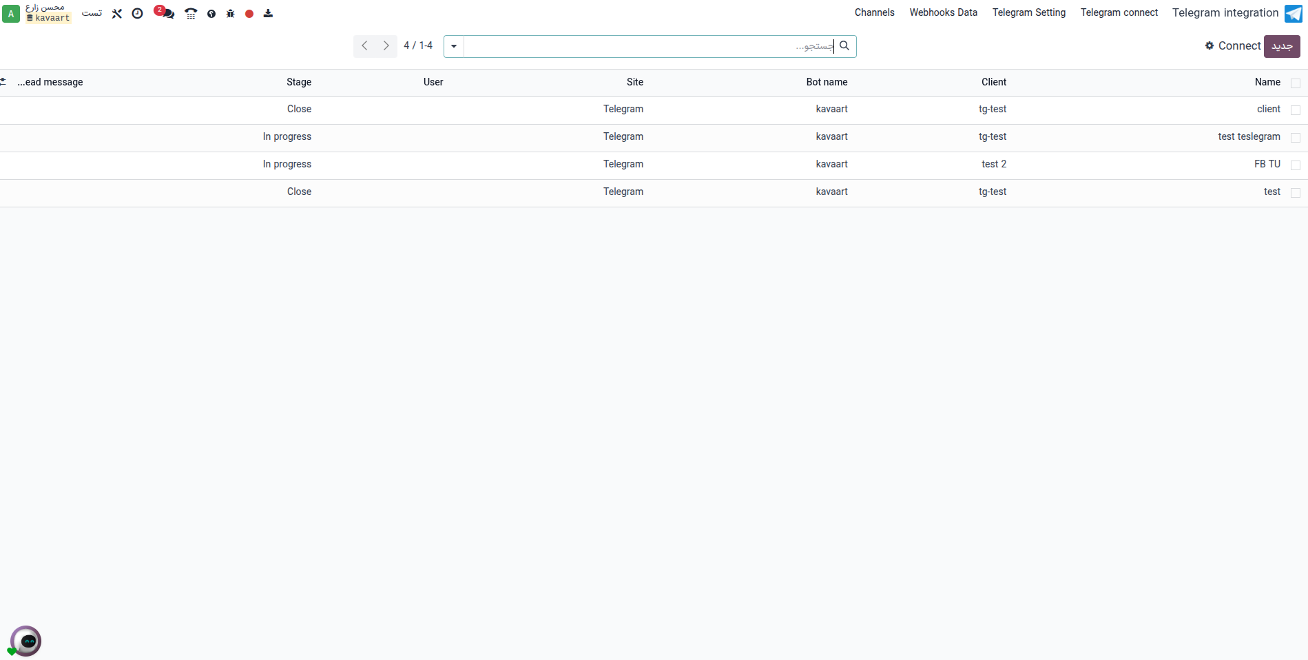Screen dimensions: 1308x660
Task: Open optional columns adjuster in table header
Action: coord(3,82)
